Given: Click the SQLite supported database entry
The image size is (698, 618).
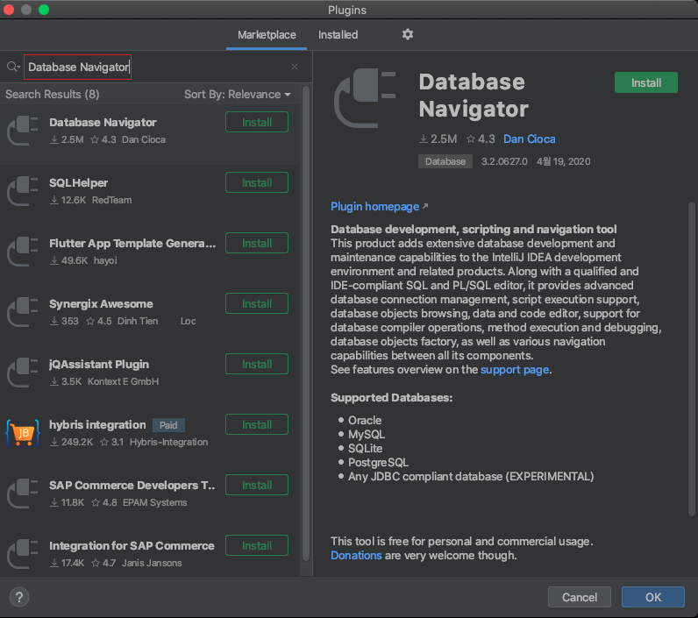Looking at the screenshot, I should pyautogui.click(x=365, y=449).
